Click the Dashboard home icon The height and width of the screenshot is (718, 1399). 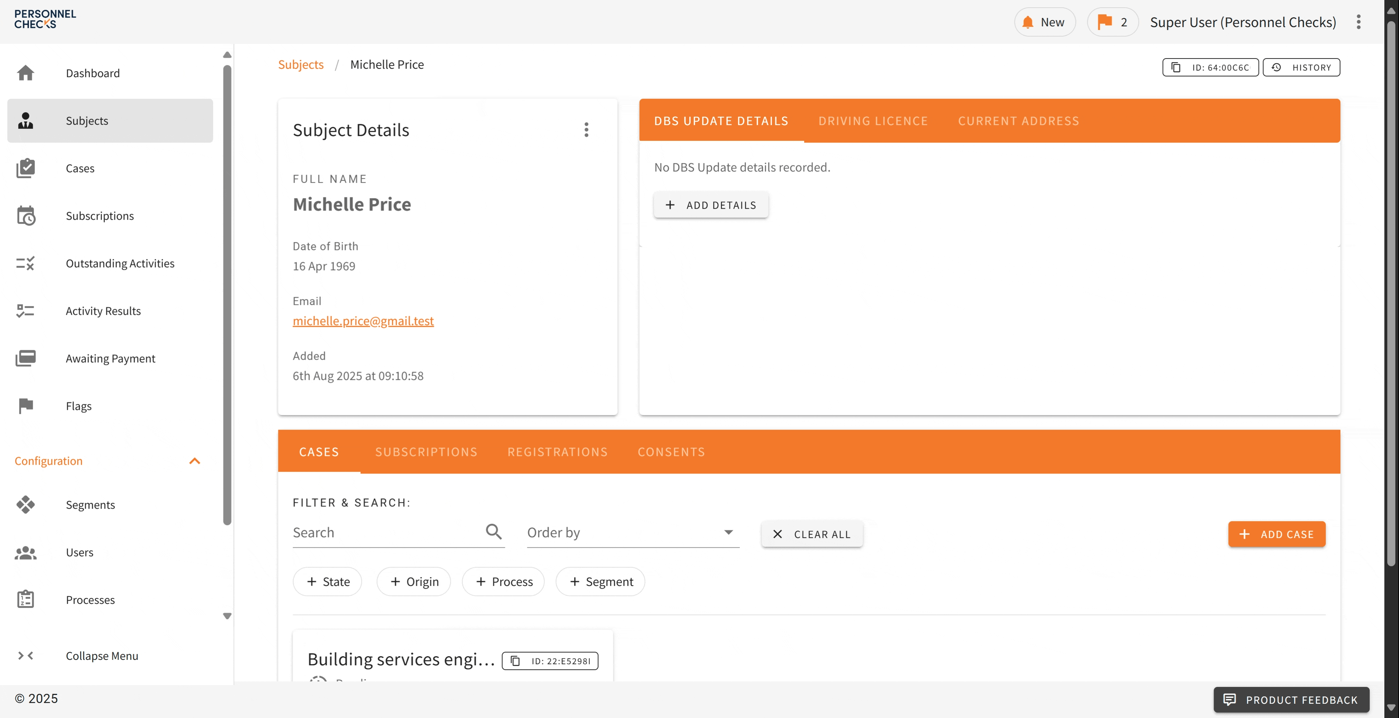[26, 73]
